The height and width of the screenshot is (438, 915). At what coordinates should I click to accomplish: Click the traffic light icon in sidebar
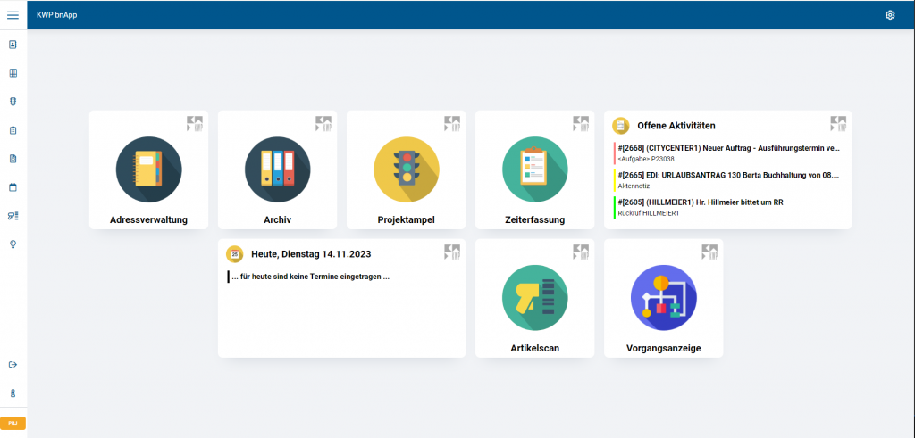click(x=13, y=102)
